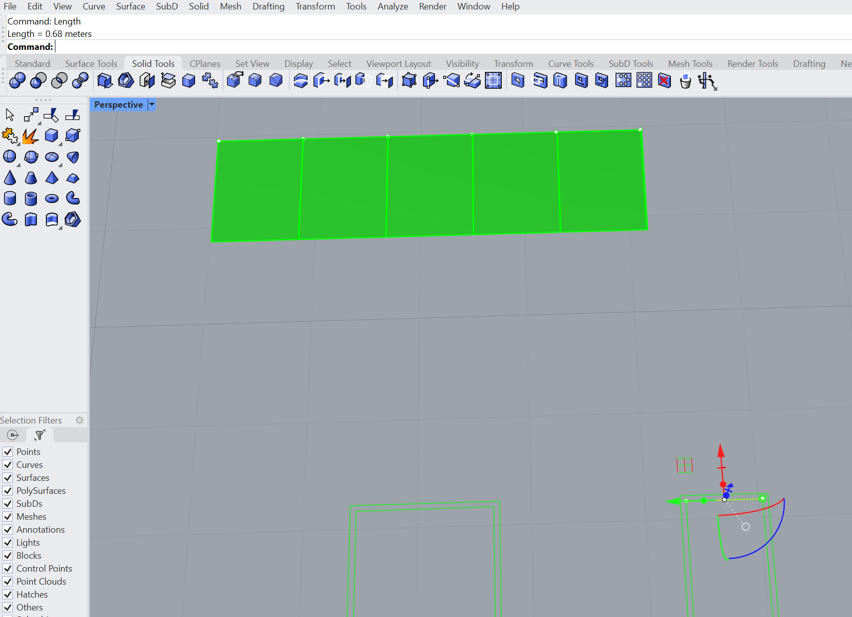Select the Explode tool in sidebar

click(30, 136)
